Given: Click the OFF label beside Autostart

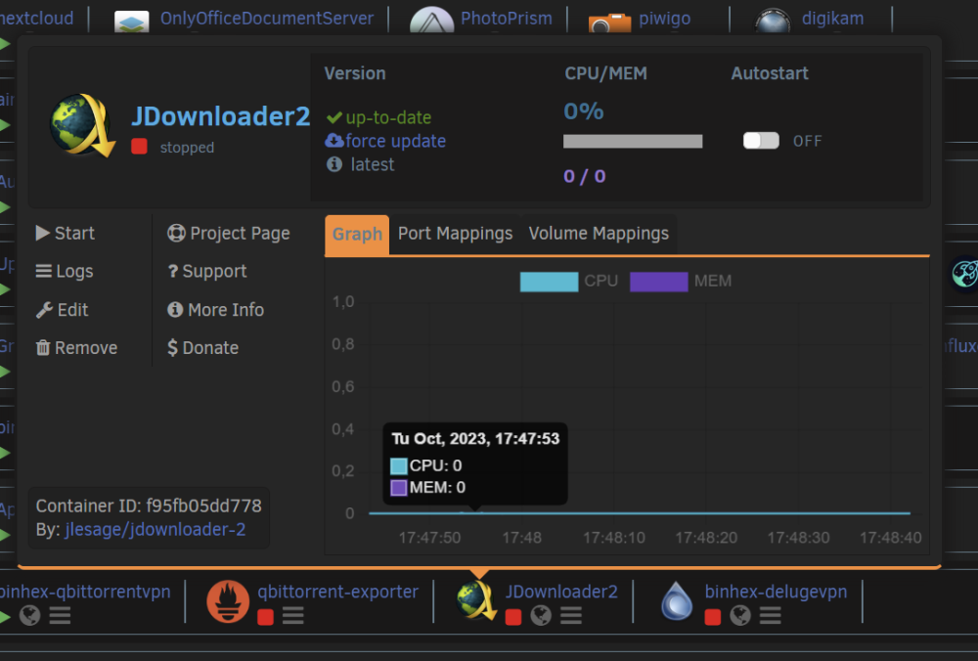Looking at the screenshot, I should 807,142.
